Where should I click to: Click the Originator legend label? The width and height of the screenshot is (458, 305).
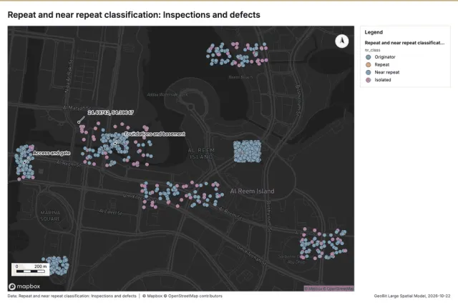click(385, 57)
